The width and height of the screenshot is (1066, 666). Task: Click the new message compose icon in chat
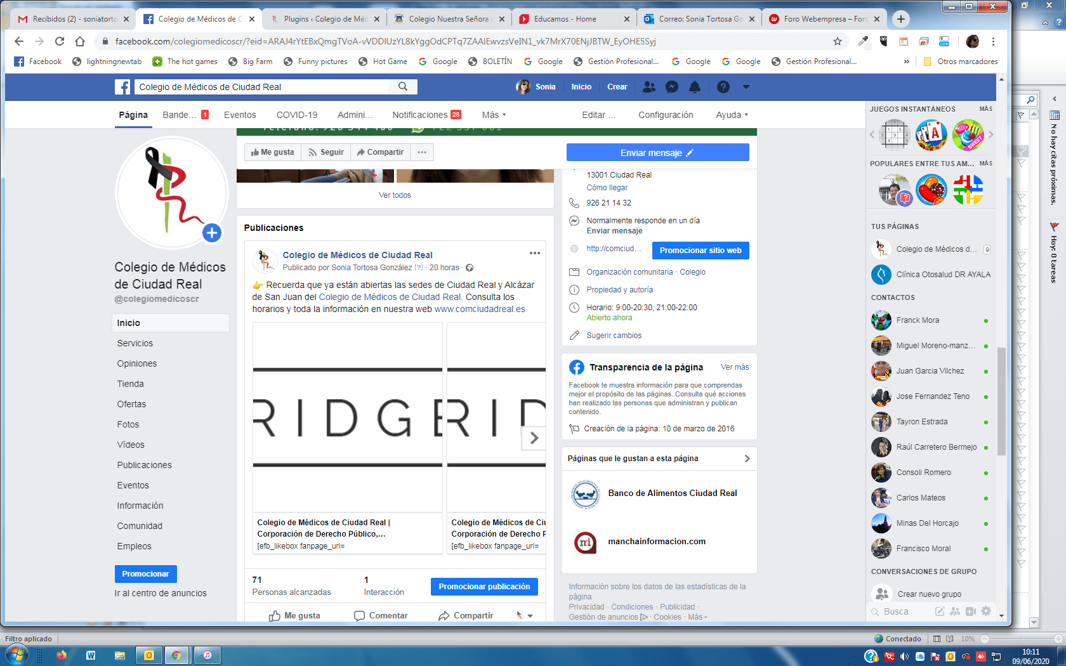(x=940, y=611)
